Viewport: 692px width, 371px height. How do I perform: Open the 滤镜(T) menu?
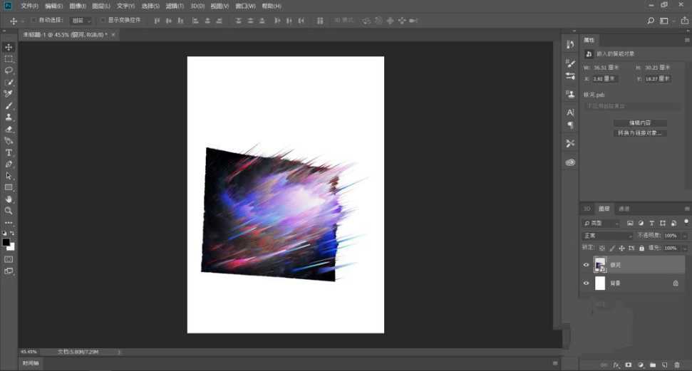(175, 6)
